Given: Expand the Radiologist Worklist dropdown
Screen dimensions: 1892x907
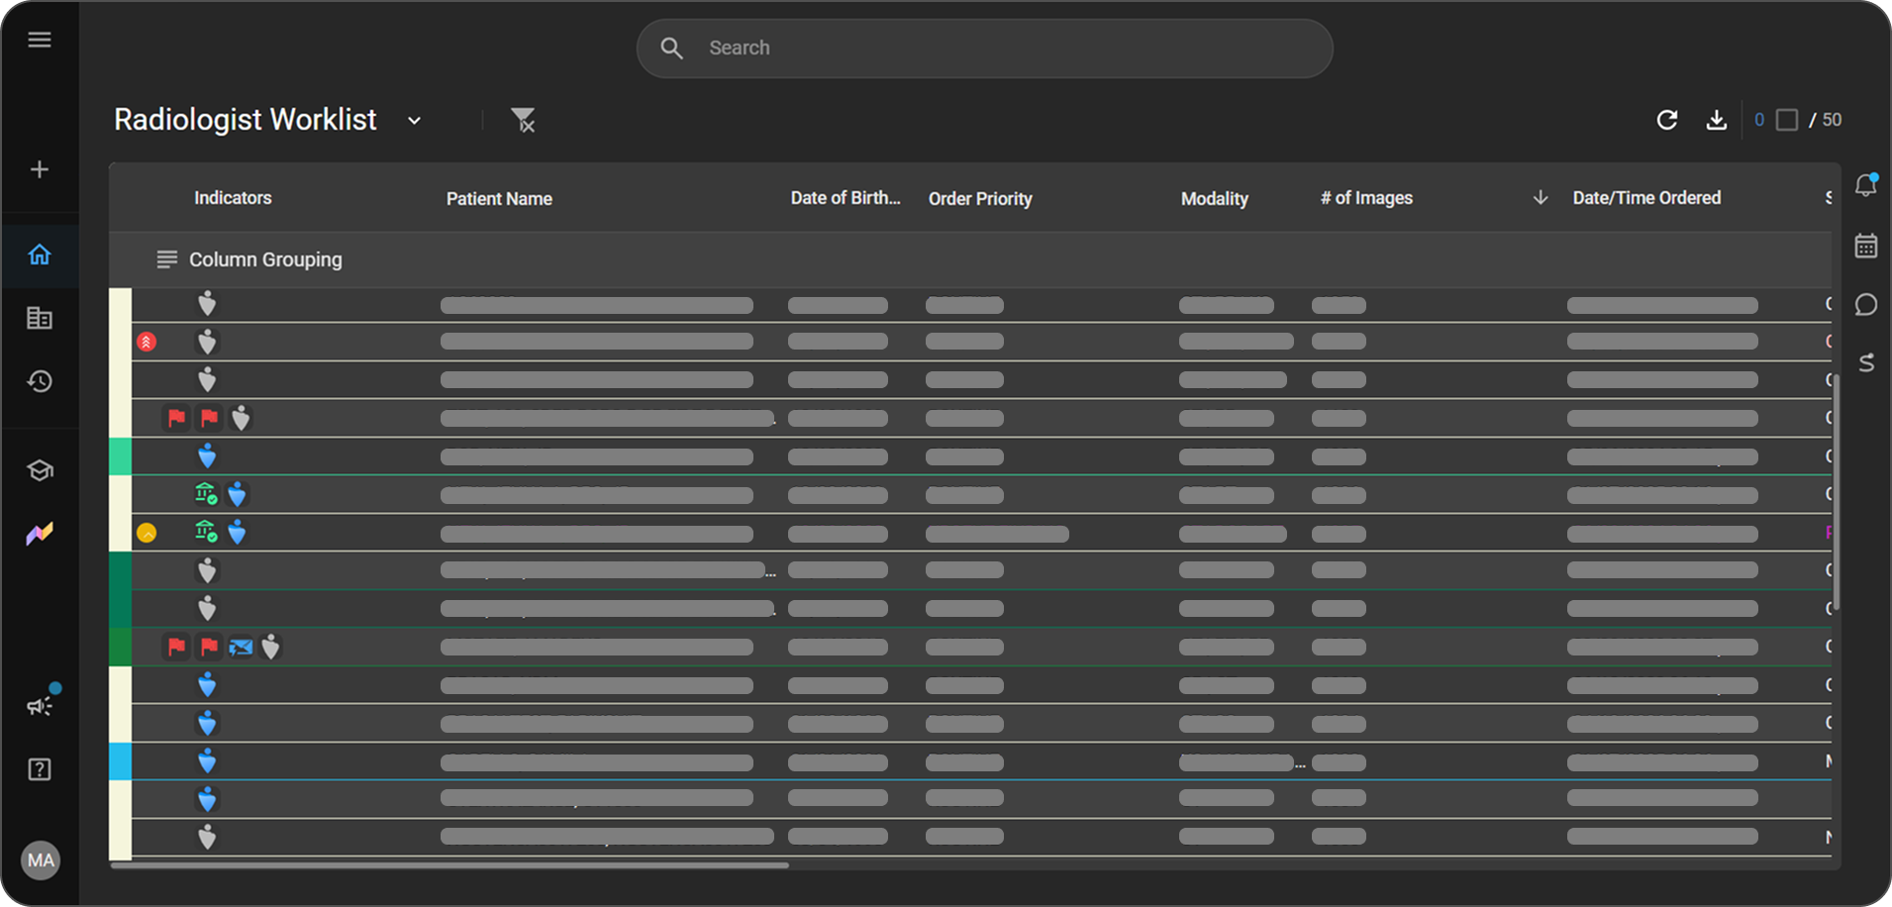Looking at the screenshot, I should tap(415, 120).
